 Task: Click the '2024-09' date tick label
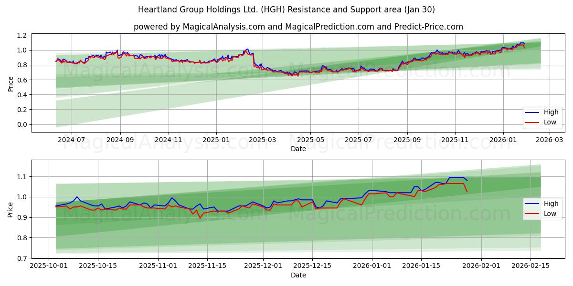[x=120, y=140]
